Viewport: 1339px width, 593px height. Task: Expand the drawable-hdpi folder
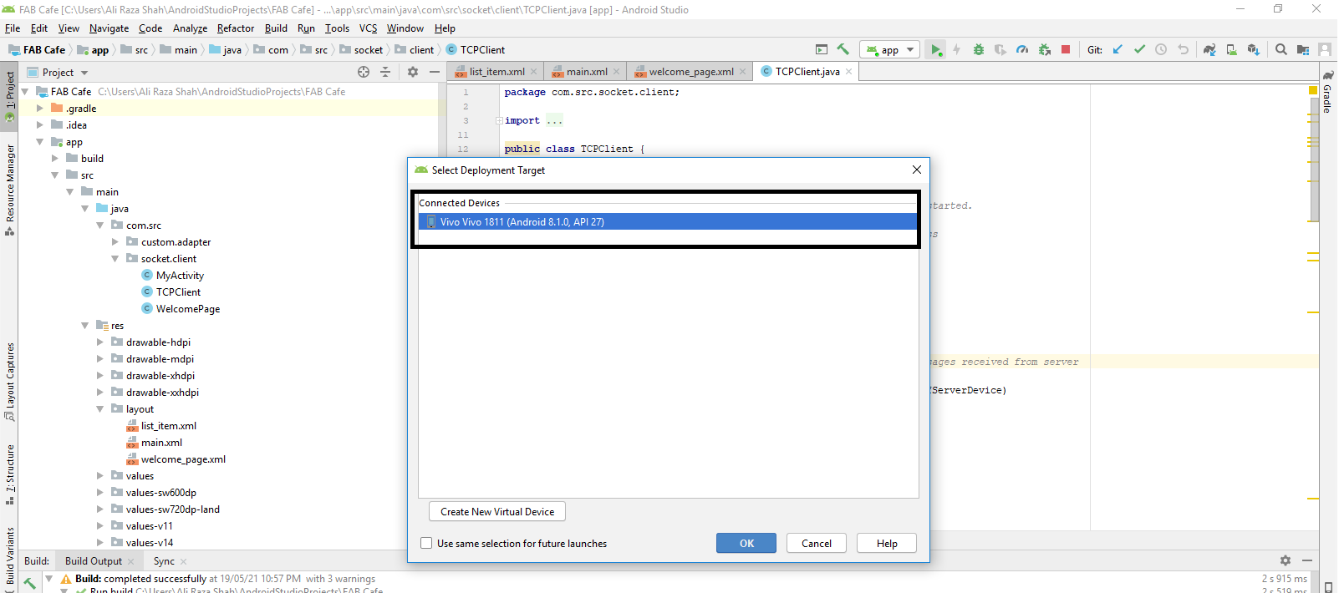[x=99, y=342]
